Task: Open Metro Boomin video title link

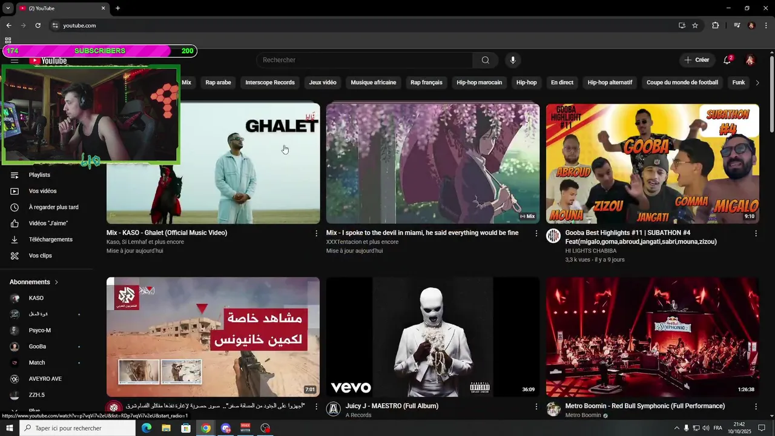Action: click(645, 406)
